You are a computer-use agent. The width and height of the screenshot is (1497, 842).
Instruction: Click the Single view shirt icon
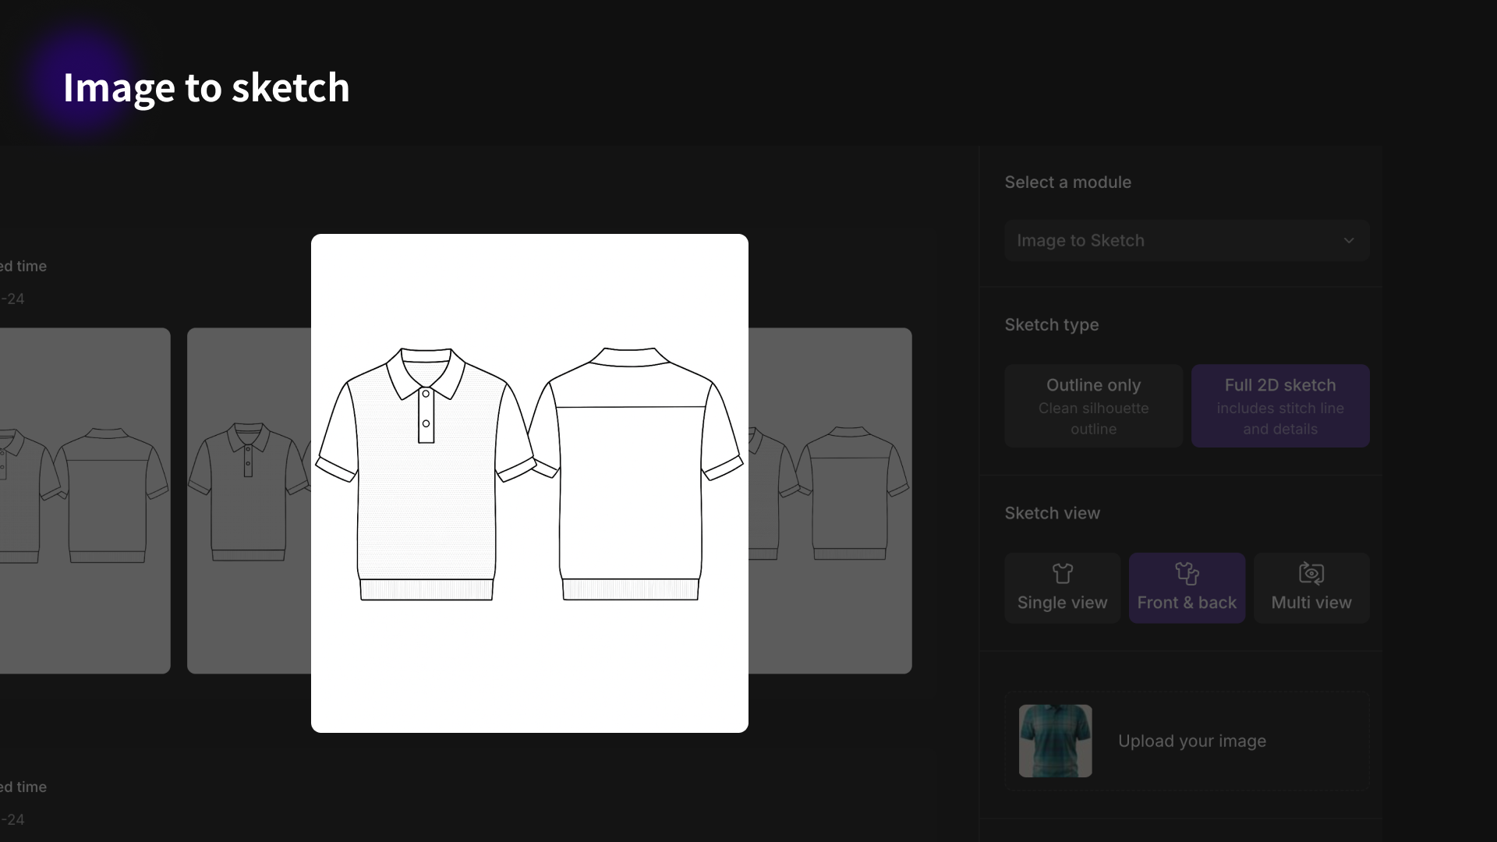coord(1062,574)
